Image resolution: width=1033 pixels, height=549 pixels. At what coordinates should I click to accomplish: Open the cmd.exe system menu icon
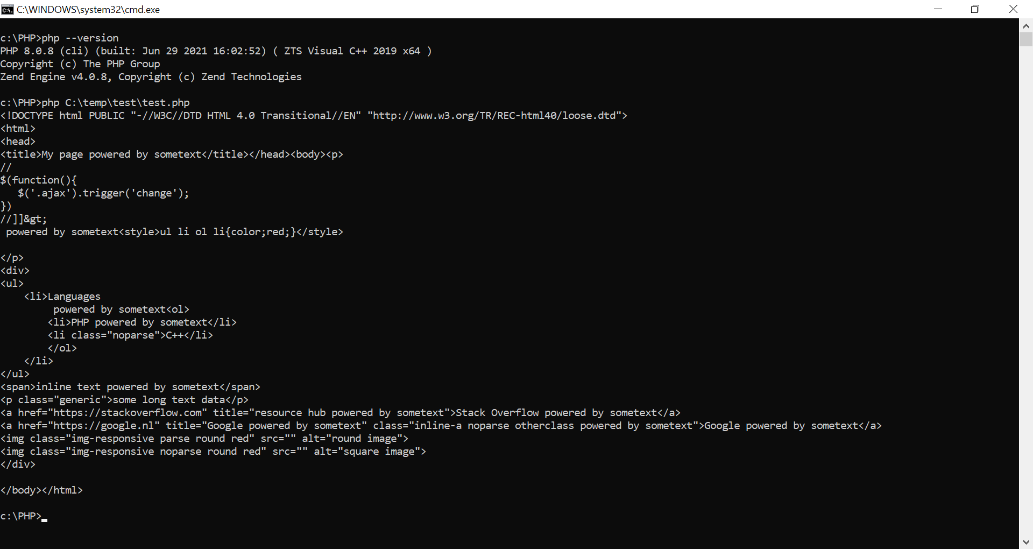tap(8, 9)
